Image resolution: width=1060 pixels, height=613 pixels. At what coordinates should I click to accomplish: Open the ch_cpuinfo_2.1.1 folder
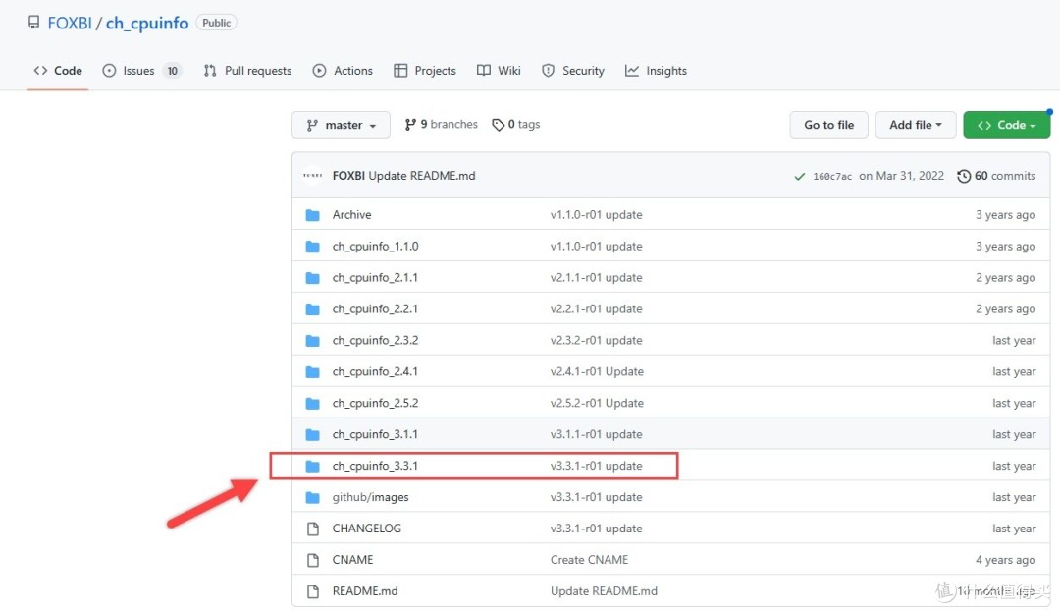coord(375,277)
